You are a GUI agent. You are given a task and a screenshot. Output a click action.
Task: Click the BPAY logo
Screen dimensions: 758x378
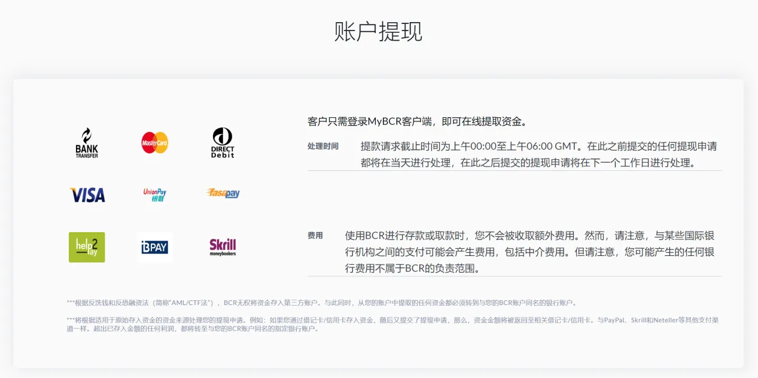(x=155, y=247)
